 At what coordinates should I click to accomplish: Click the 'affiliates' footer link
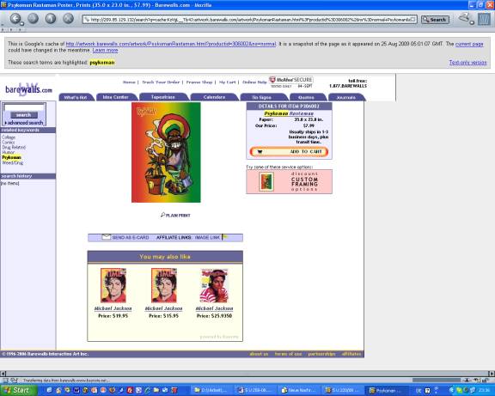tap(351, 354)
